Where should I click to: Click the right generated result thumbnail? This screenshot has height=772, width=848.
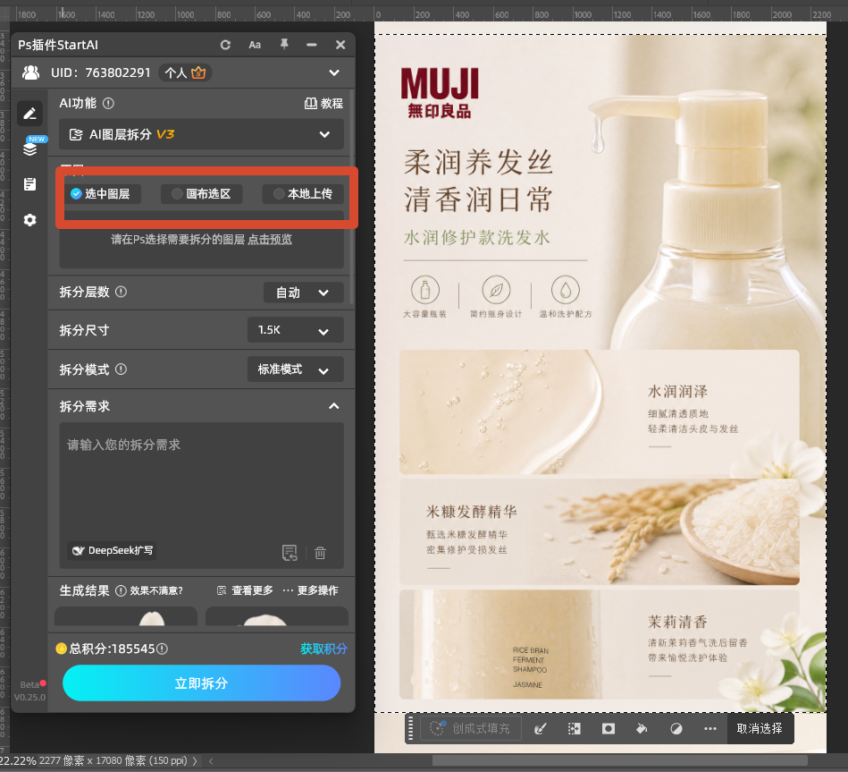point(277,616)
